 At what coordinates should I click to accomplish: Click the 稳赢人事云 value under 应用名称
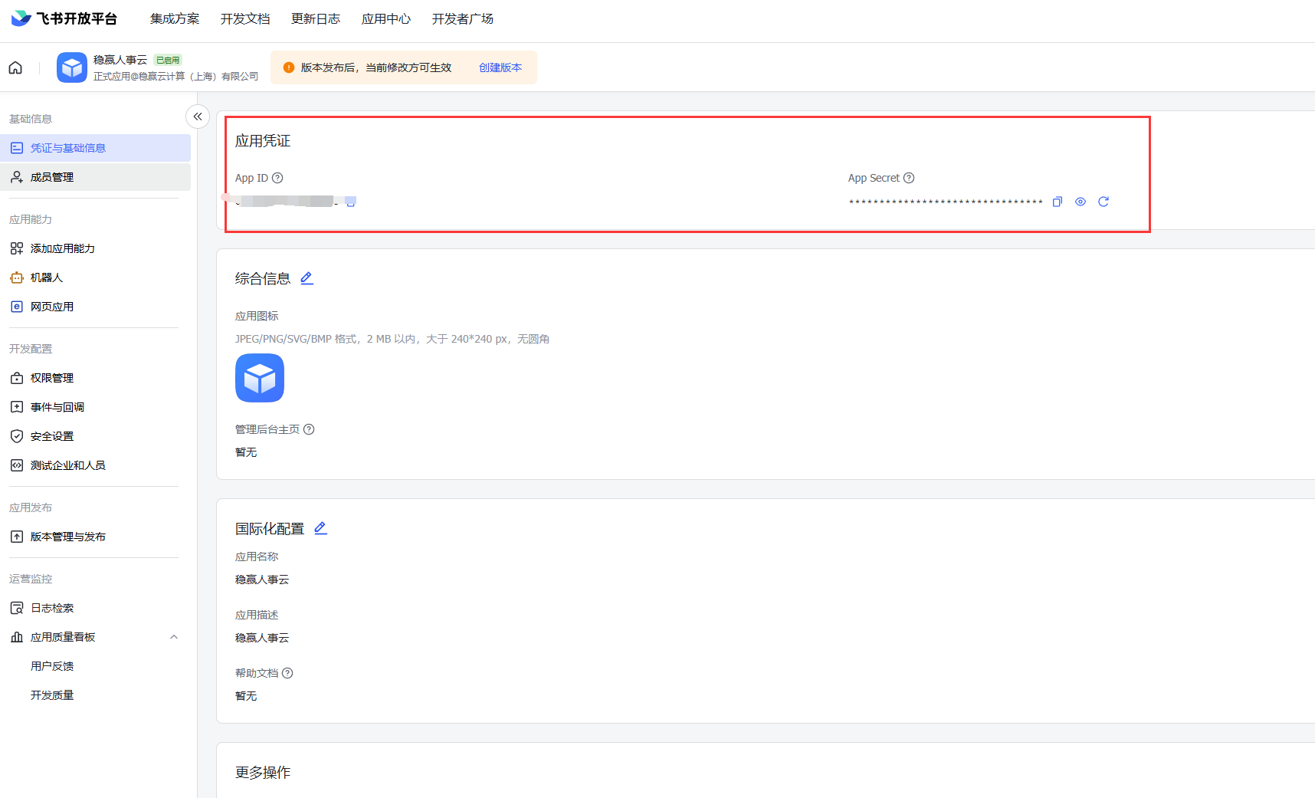tap(262, 580)
